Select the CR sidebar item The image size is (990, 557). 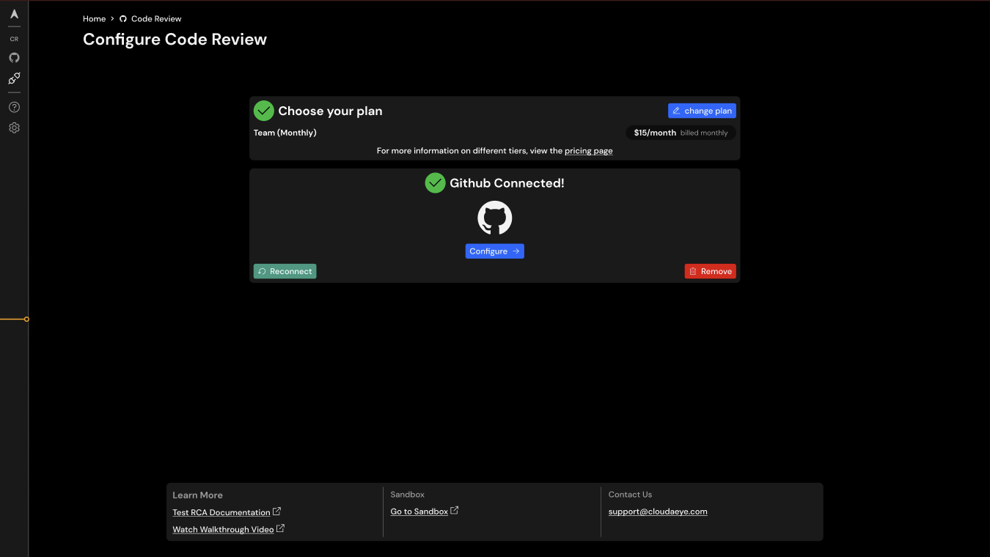(x=14, y=39)
